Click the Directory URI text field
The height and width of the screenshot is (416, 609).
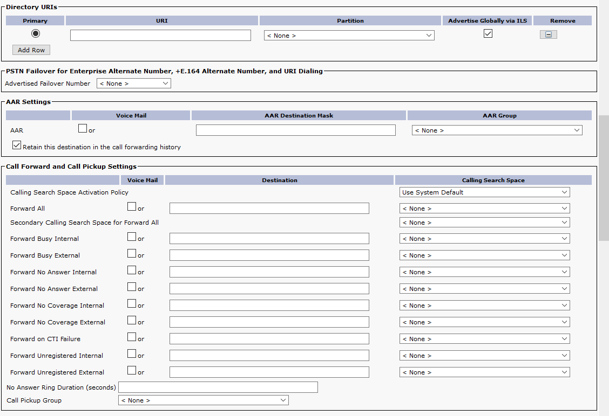tap(160, 36)
